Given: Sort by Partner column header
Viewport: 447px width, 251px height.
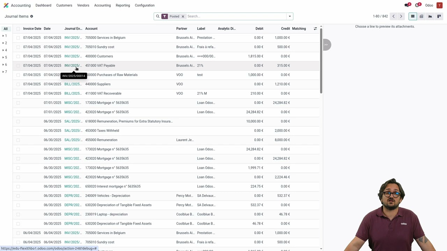Looking at the screenshot, I should [x=182, y=29].
